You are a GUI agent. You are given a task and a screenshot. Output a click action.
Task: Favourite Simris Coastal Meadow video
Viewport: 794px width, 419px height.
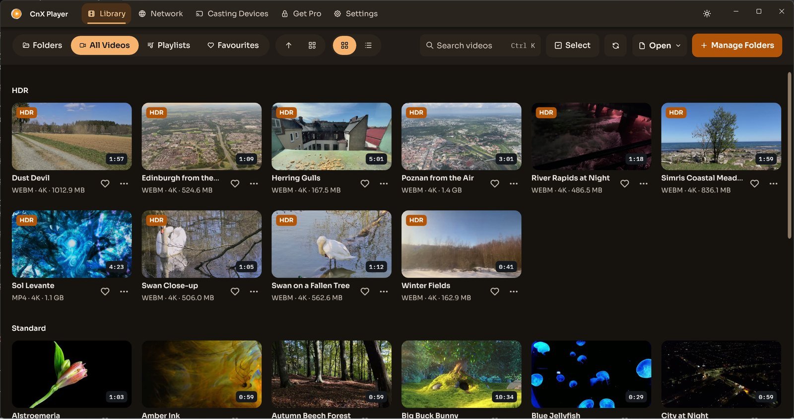(x=755, y=183)
